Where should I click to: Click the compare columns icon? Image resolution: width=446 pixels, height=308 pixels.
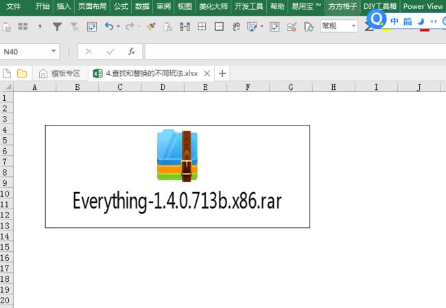(185, 27)
